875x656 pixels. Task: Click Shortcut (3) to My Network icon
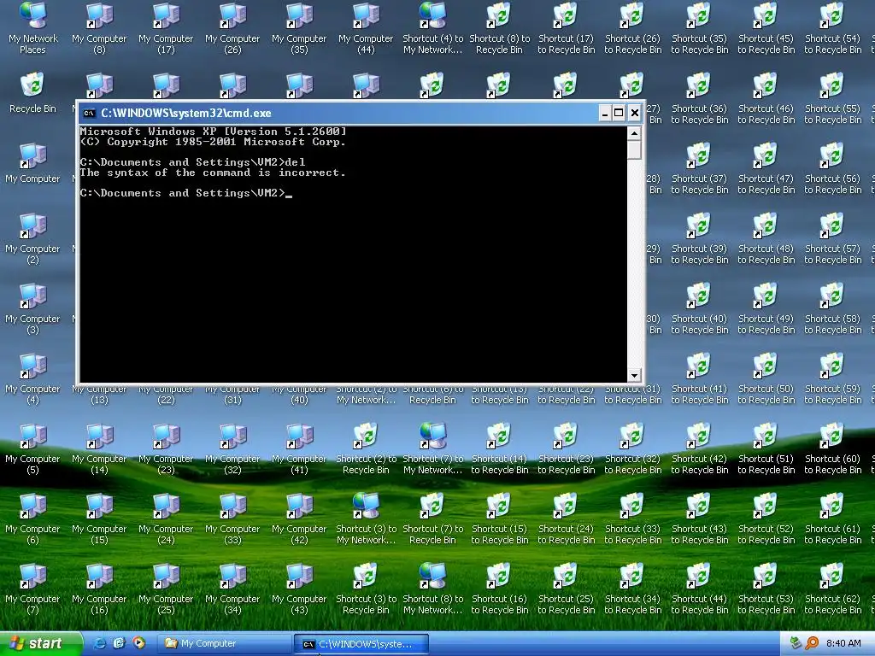coord(366,518)
